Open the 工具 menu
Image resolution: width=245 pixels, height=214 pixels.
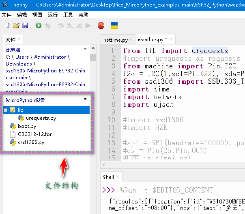coord(68,15)
